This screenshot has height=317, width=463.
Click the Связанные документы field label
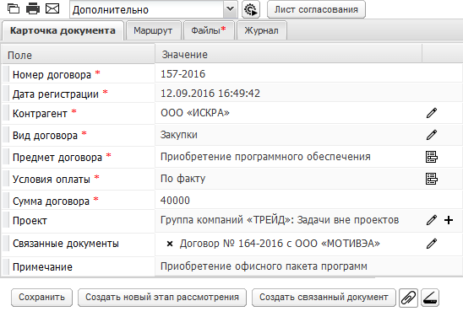66,244
